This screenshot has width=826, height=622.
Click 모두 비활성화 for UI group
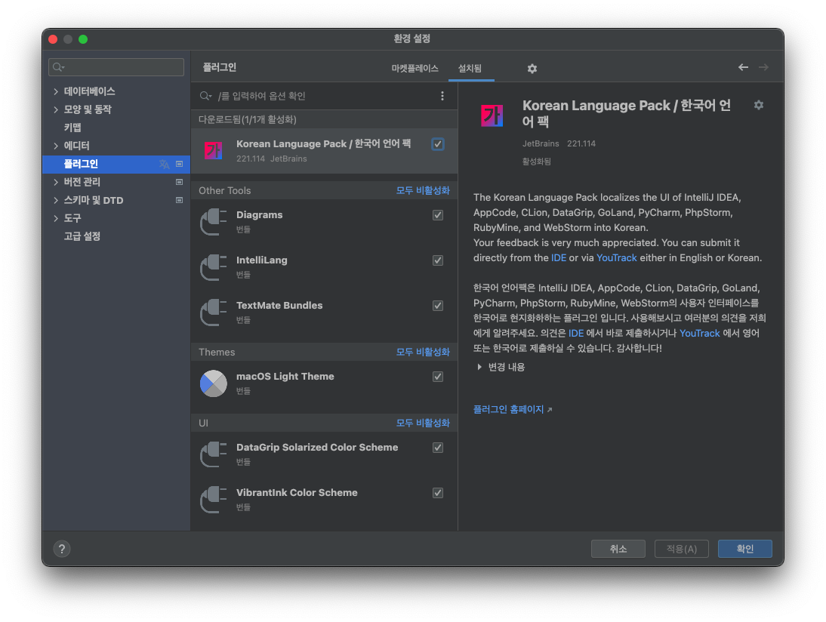(x=423, y=423)
